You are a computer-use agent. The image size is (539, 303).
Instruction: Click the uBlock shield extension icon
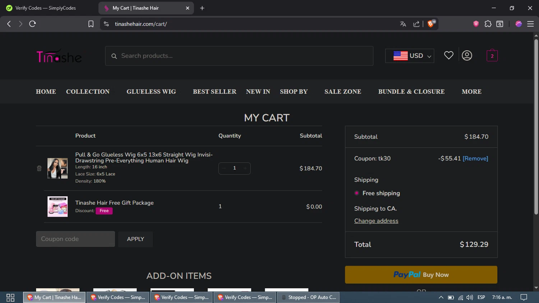476,24
